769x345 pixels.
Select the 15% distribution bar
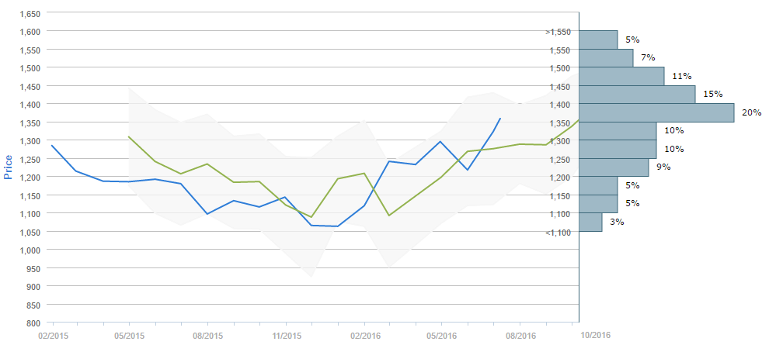click(637, 95)
